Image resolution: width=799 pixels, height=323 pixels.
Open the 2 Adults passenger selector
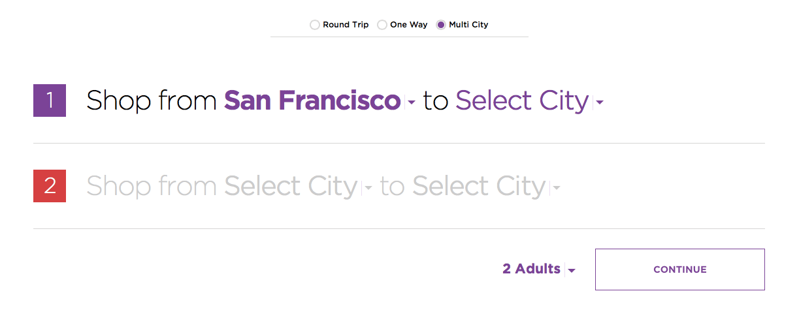pyautogui.click(x=531, y=269)
